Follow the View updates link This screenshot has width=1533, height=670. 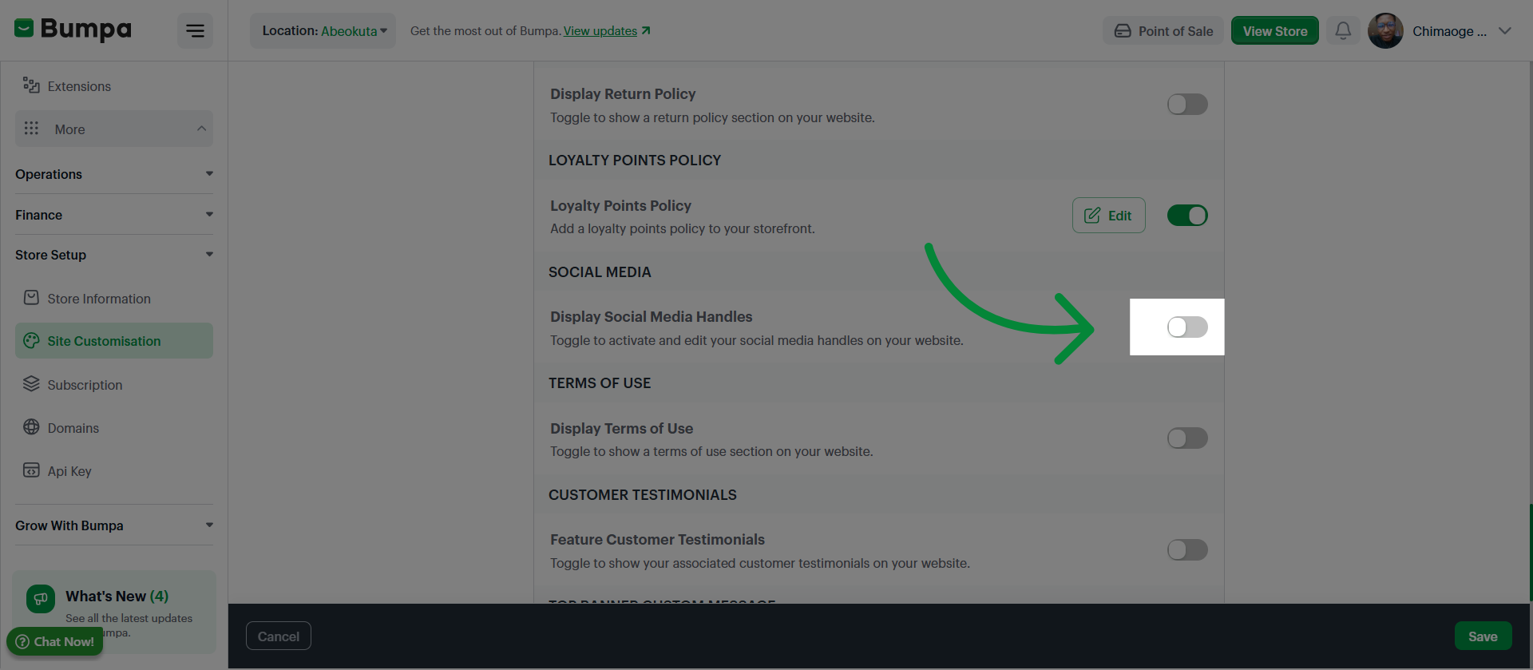coord(600,31)
